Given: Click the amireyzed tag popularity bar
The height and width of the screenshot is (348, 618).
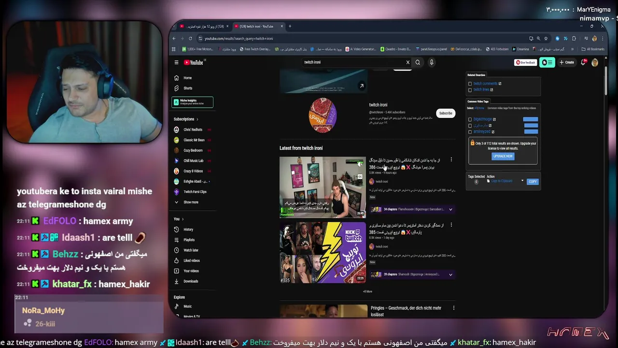Looking at the screenshot, I should [x=530, y=131].
